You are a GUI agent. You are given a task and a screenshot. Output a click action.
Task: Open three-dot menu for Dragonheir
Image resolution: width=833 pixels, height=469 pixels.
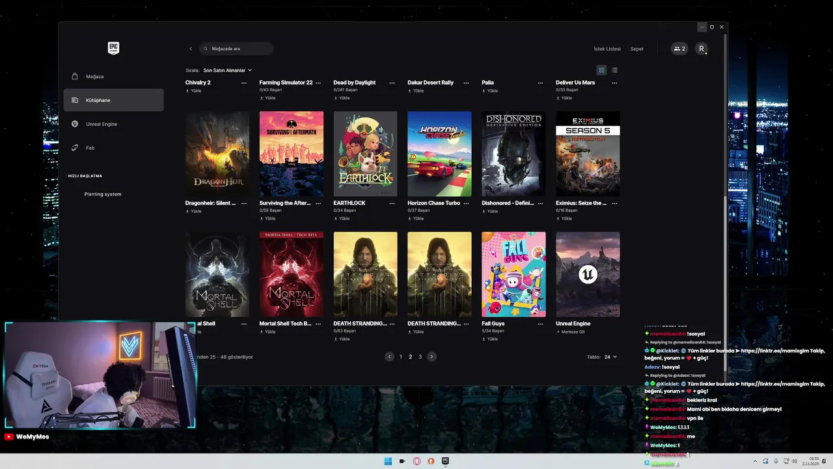(x=244, y=203)
